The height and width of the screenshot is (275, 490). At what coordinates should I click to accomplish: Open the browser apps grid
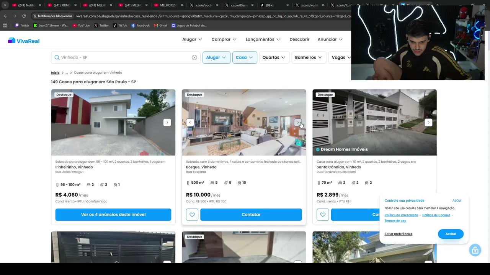5,26
